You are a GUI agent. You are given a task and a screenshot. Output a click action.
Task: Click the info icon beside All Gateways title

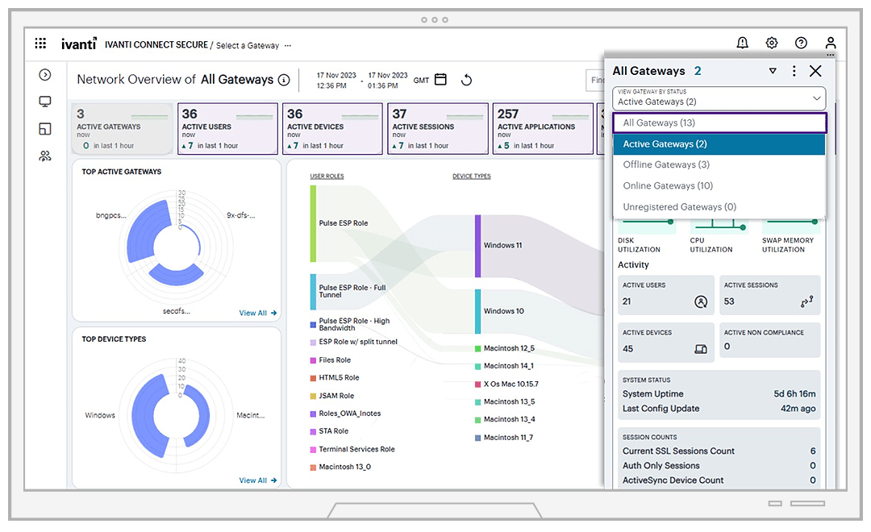284,80
